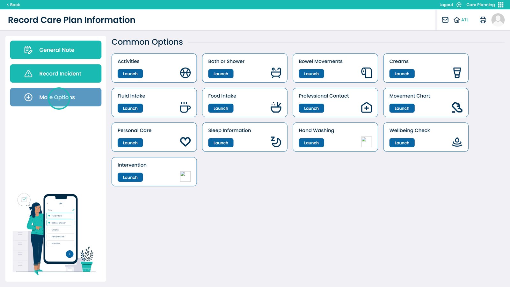This screenshot has height=287, width=510.
Task: Launch the Wellbeing Check record
Action: pos(402,143)
